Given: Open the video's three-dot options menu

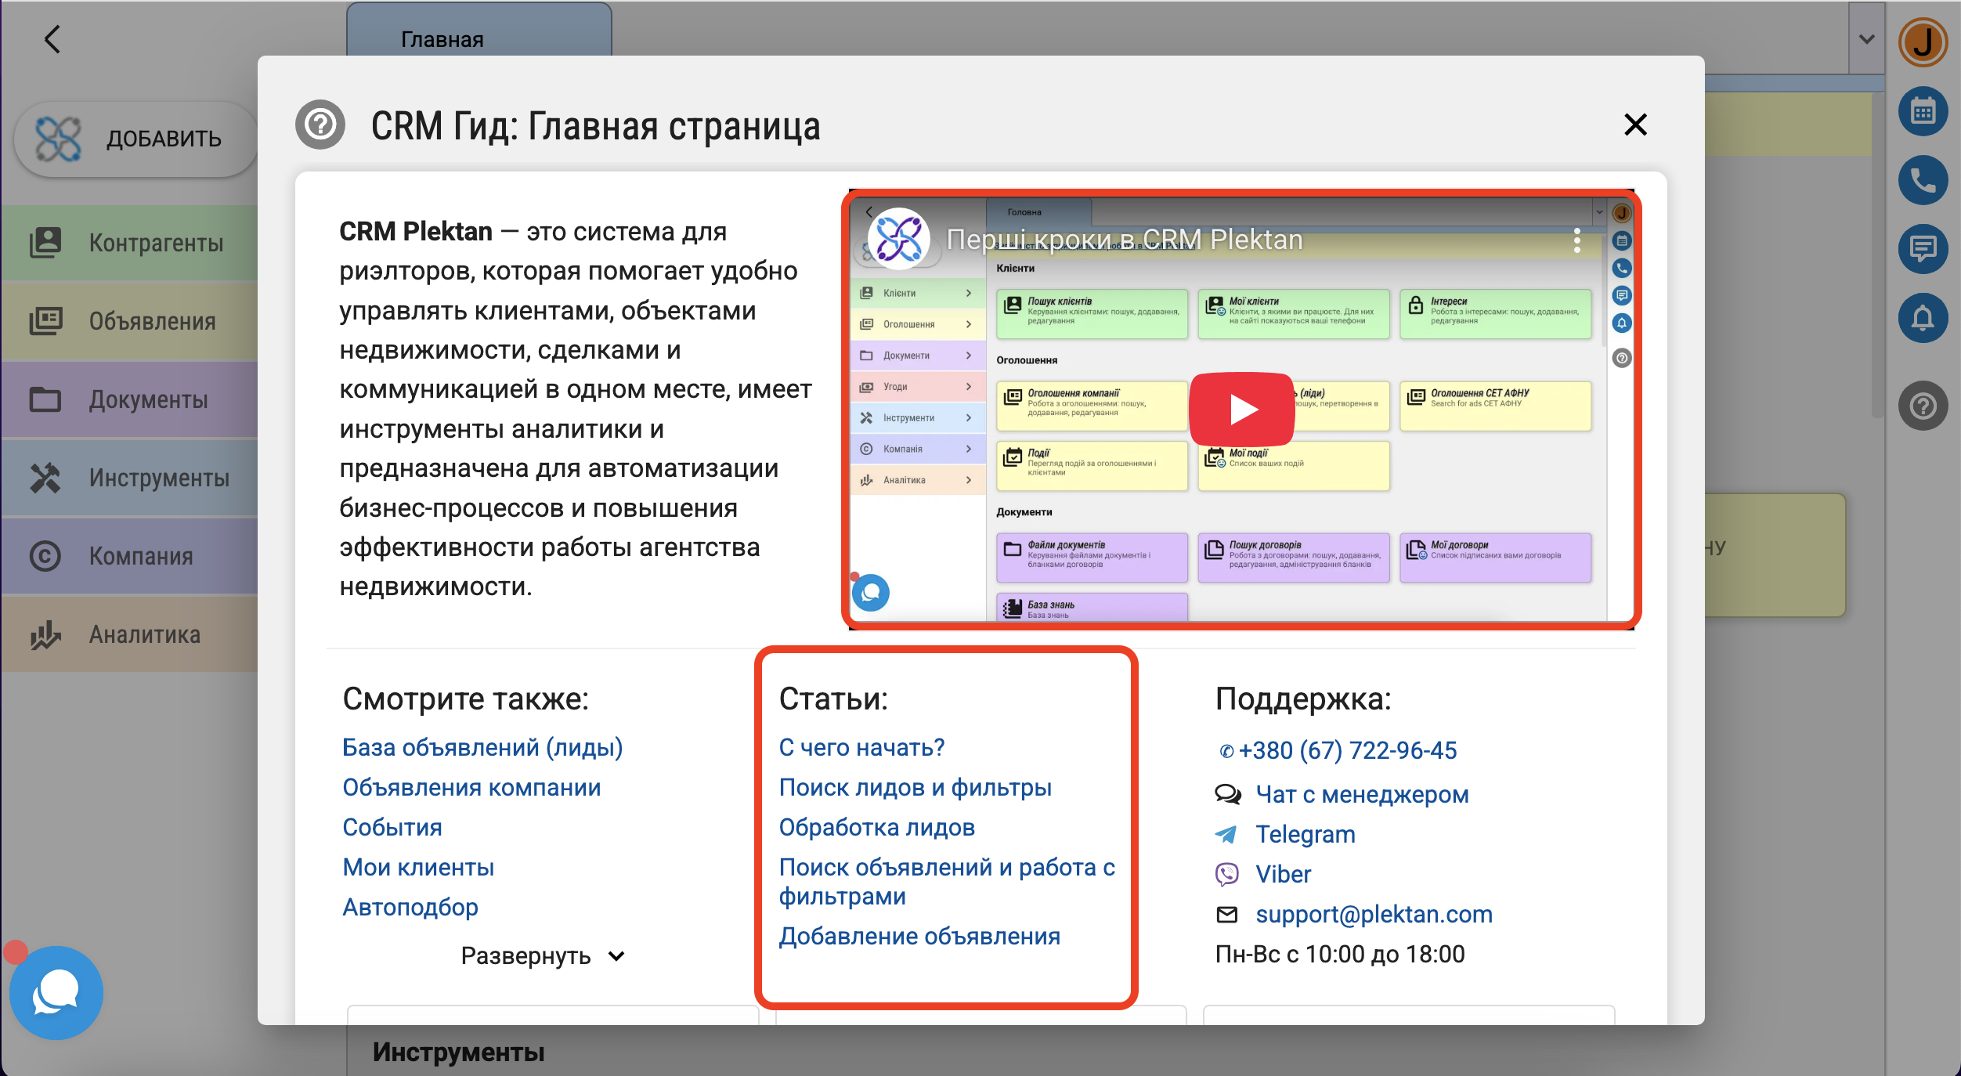Looking at the screenshot, I should click(1576, 240).
